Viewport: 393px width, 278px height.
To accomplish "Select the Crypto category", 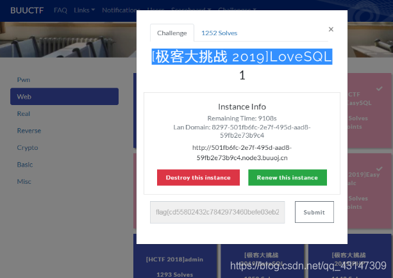I will pos(28,147).
